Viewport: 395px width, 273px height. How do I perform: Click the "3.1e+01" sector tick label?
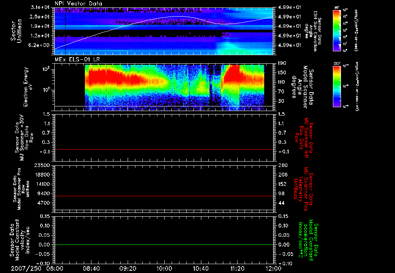(40, 7)
